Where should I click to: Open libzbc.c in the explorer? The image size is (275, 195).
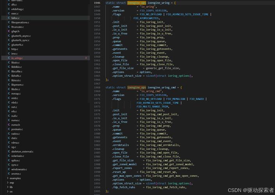16,89
